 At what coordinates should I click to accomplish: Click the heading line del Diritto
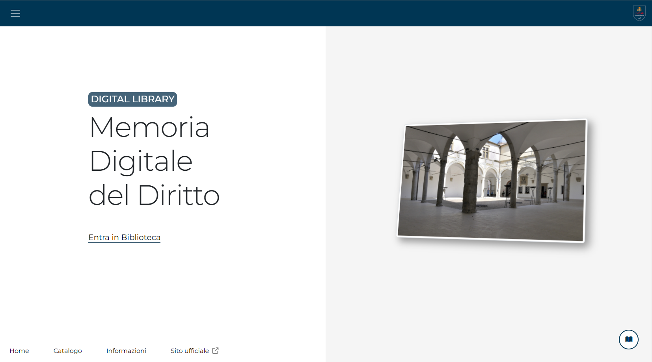click(154, 195)
